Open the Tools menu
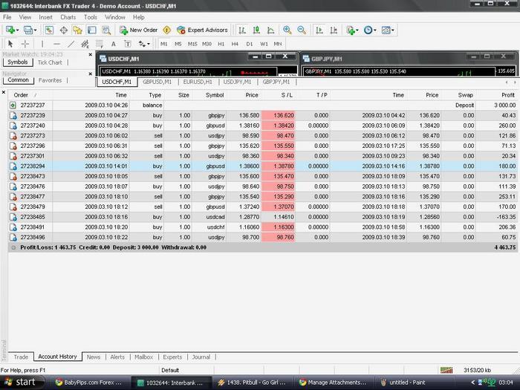 coord(91,17)
